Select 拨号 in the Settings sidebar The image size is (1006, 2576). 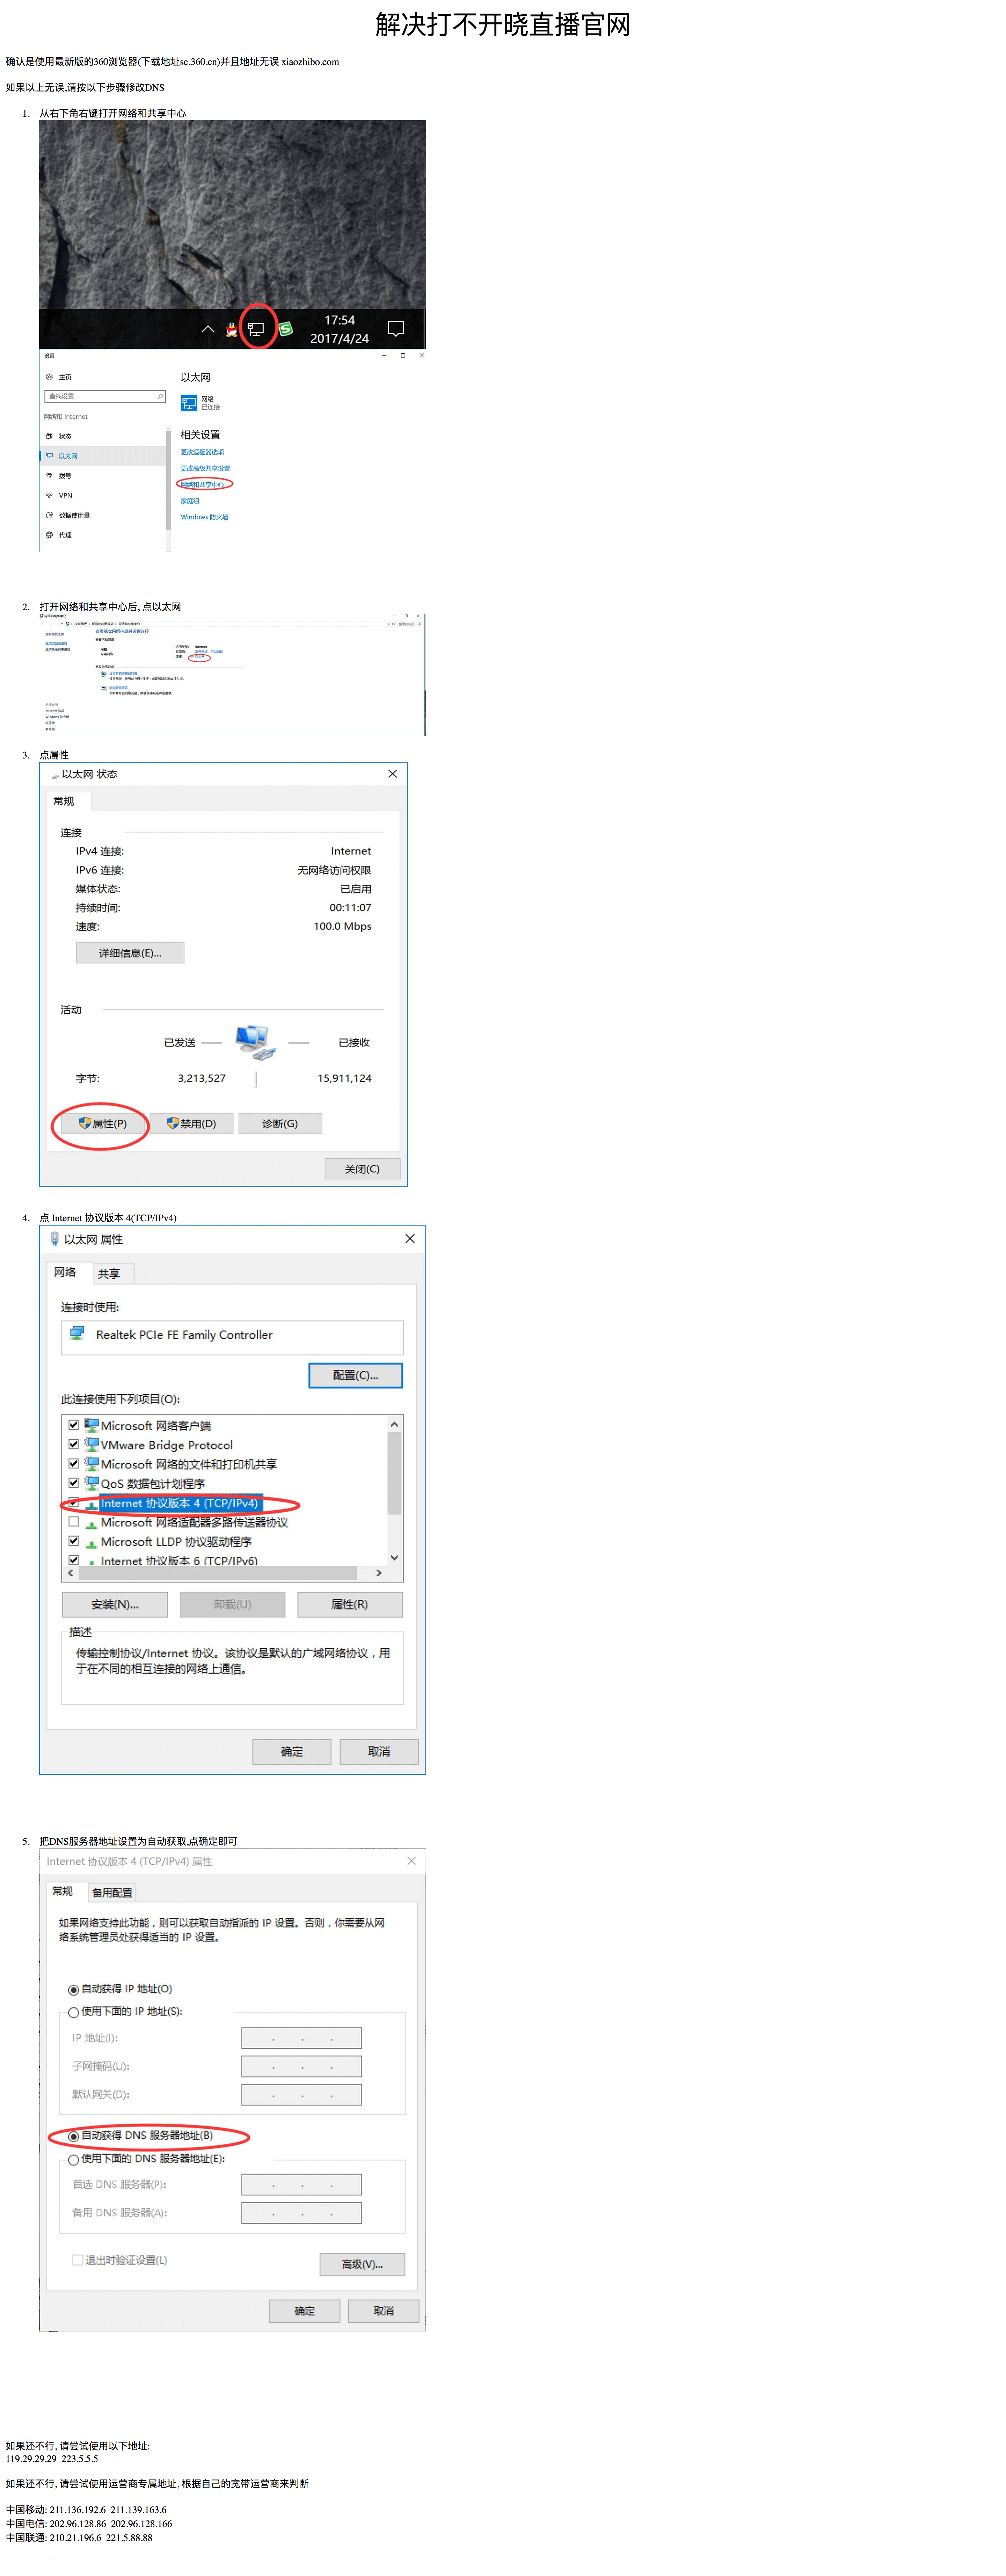coord(65,476)
